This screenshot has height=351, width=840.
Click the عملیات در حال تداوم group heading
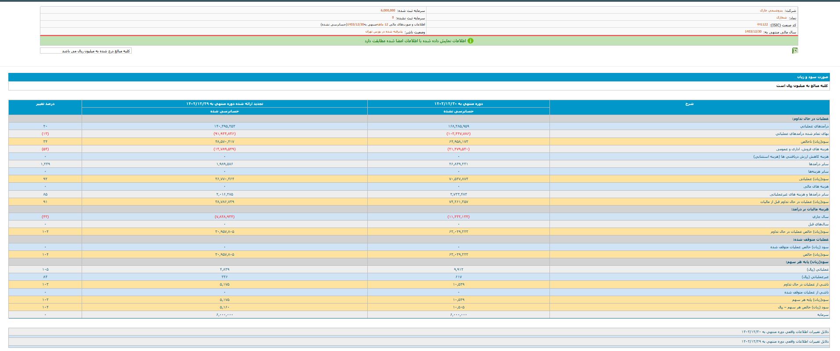click(x=810, y=119)
